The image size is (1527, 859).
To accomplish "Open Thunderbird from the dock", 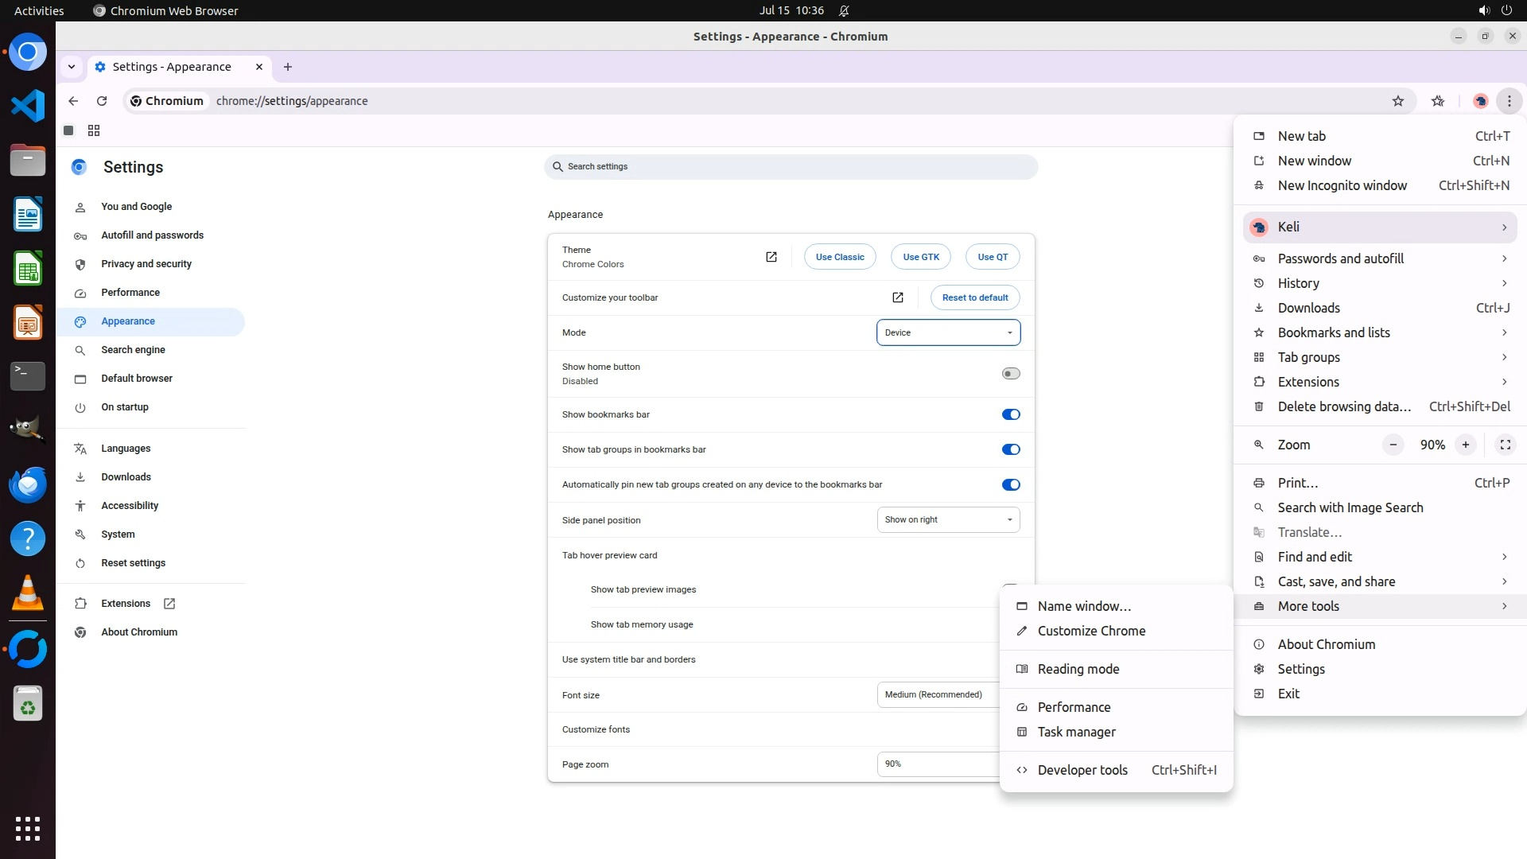I will click(x=28, y=484).
